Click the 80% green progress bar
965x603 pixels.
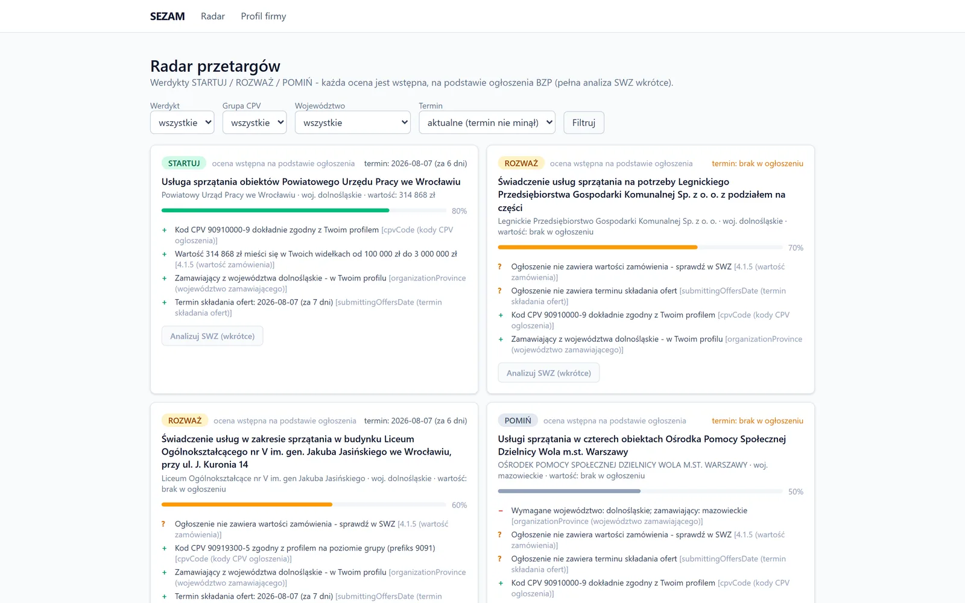[304, 210]
